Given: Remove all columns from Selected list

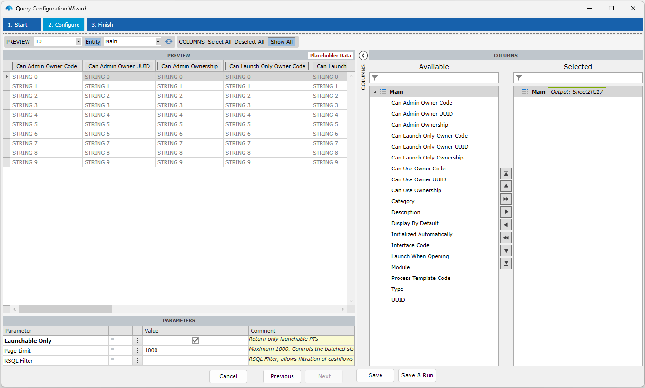Looking at the screenshot, I should (506, 238).
